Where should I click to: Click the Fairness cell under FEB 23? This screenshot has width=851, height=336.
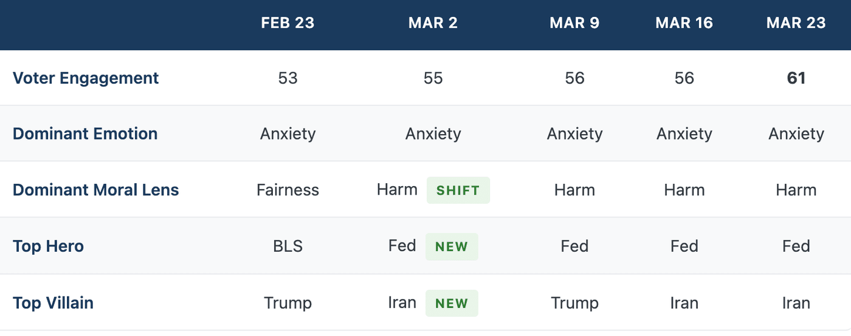coord(288,190)
